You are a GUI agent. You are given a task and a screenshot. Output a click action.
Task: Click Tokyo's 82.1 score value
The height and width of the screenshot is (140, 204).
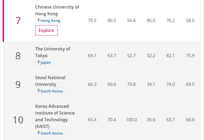coord(170,56)
